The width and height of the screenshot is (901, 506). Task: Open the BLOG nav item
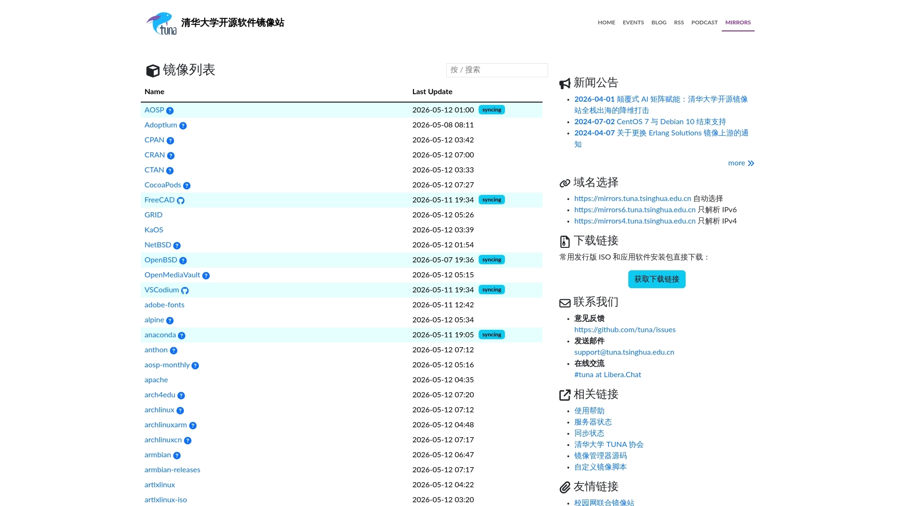tap(659, 22)
